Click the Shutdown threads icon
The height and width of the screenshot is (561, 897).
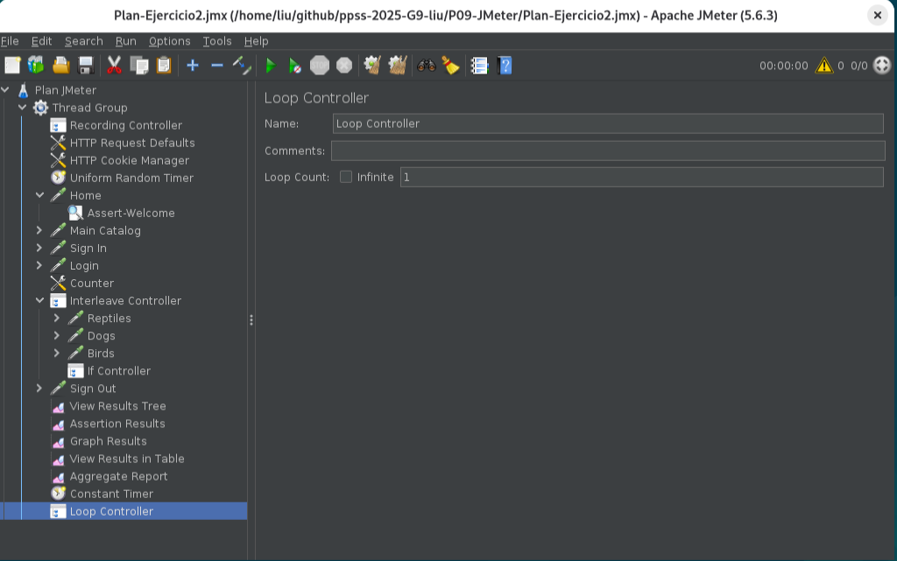tap(343, 66)
